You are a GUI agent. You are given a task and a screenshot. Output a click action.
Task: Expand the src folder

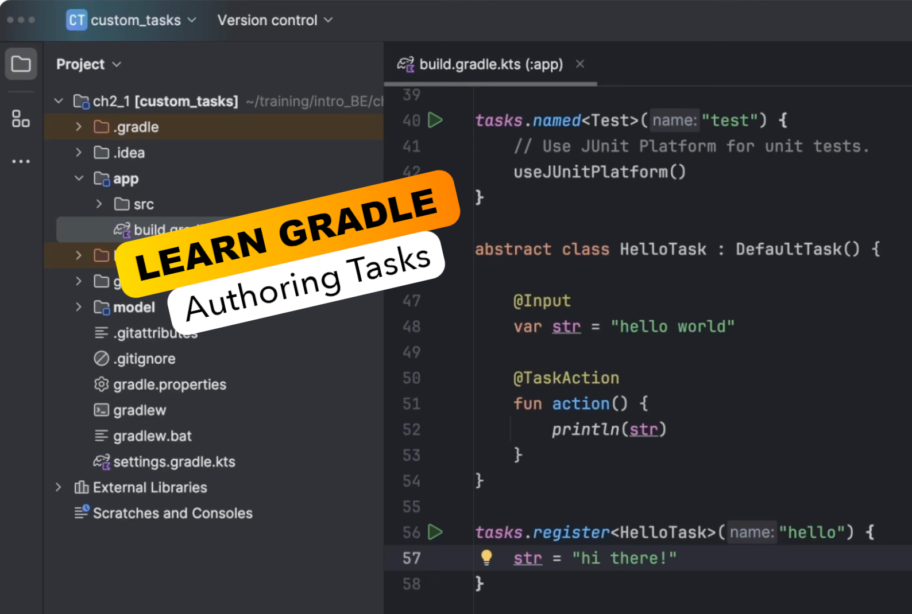pos(99,204)
